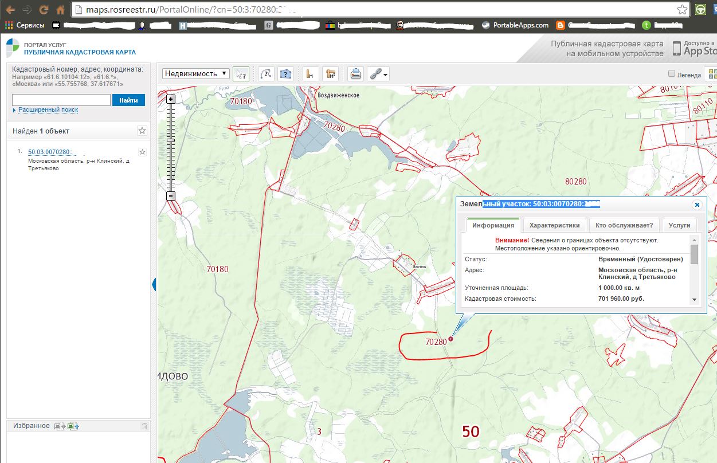Click the browser forward arrow

pos(27,10)
